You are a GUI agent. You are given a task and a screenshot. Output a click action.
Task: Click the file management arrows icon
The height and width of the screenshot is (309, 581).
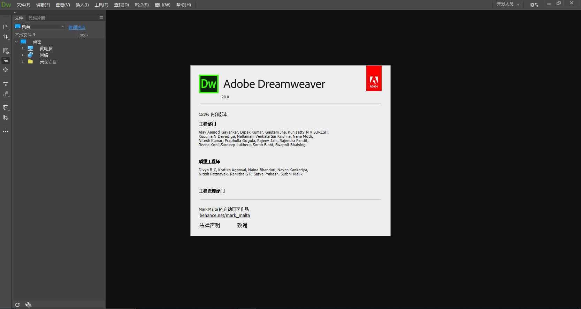coord(6,37)
